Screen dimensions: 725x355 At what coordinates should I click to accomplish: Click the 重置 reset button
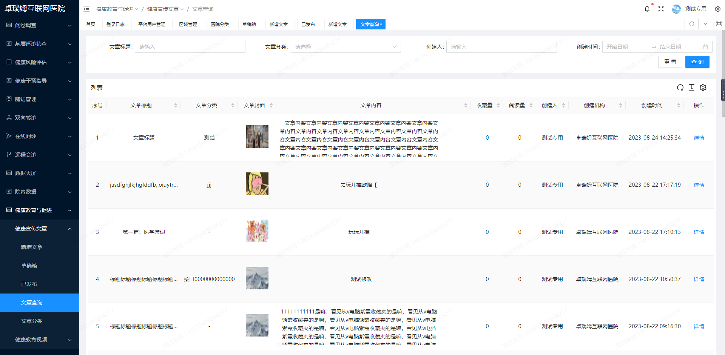click(670, 62)
